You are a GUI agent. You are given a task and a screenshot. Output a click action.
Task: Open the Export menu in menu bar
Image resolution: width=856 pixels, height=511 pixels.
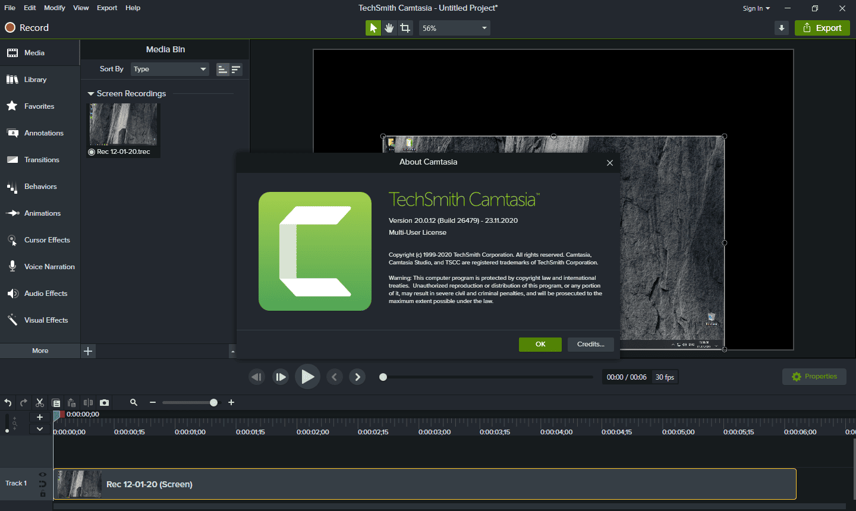[107, 8]
